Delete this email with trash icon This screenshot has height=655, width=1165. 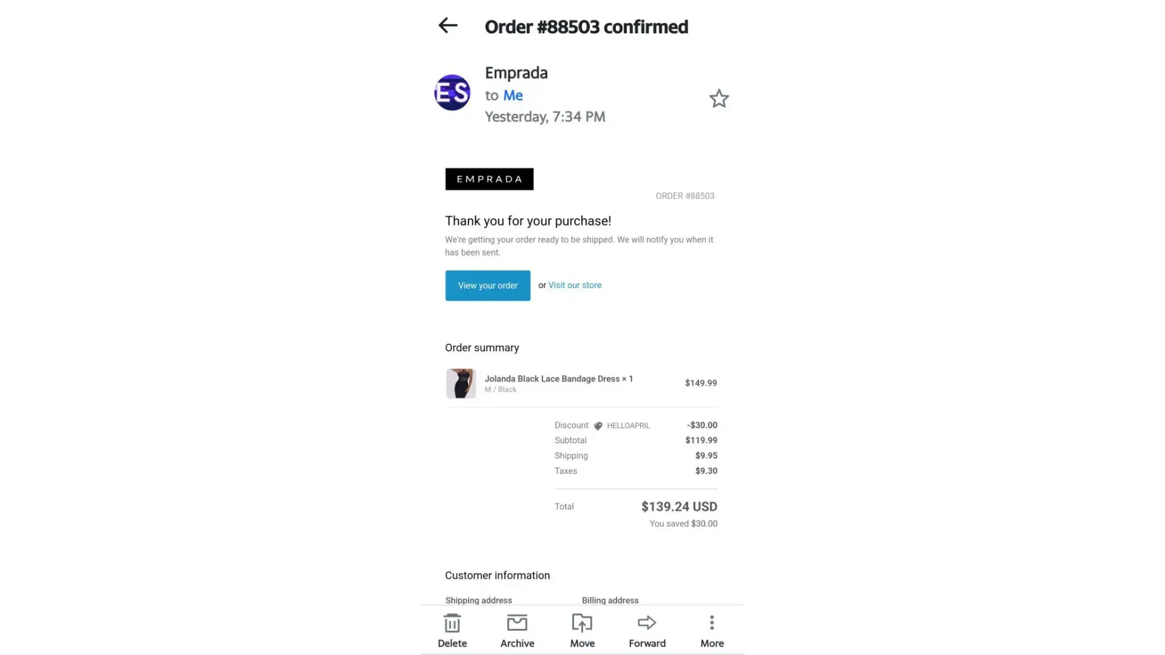click(x=452, y=630)
